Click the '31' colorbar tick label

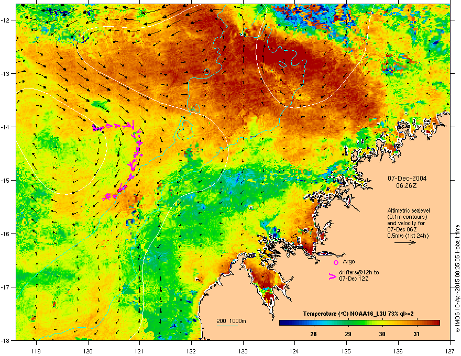[416, 334]
